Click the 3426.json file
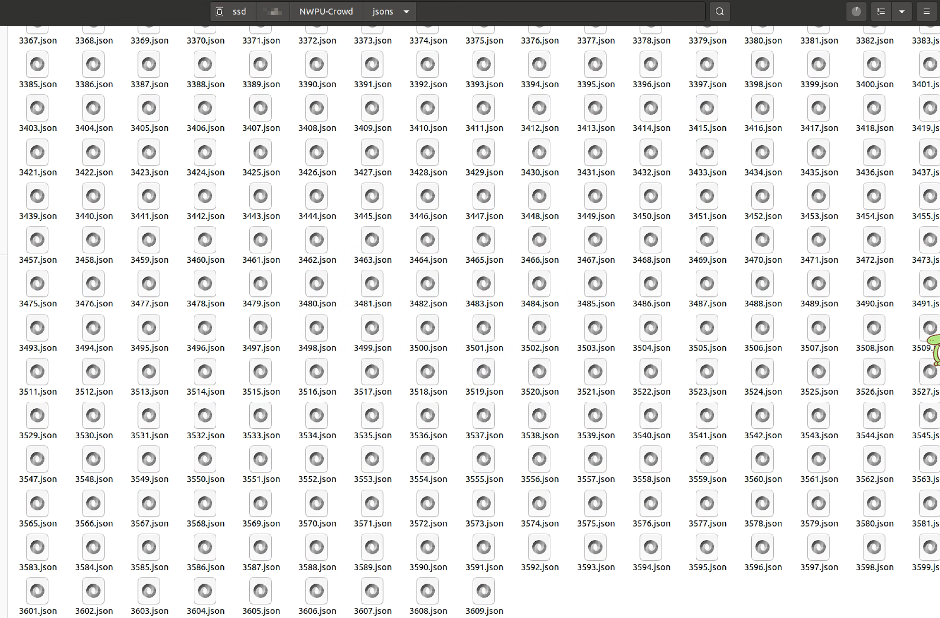 tap(317, 152)
